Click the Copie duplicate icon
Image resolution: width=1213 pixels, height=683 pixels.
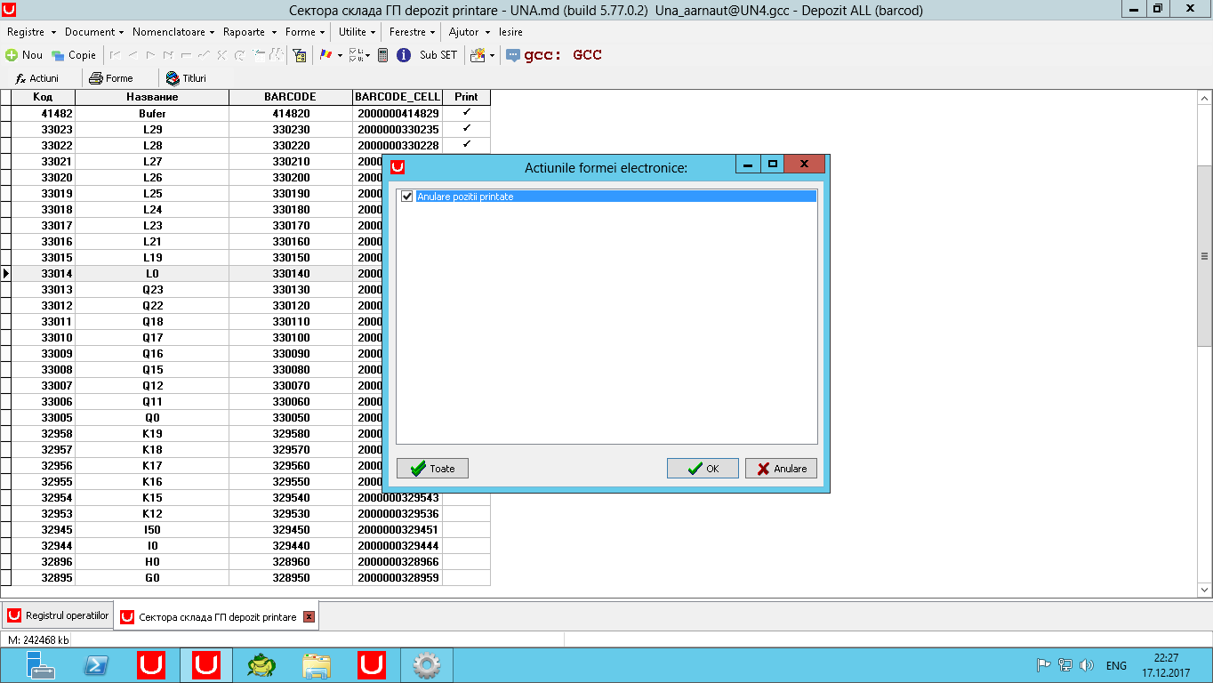[x=58, y=55]
